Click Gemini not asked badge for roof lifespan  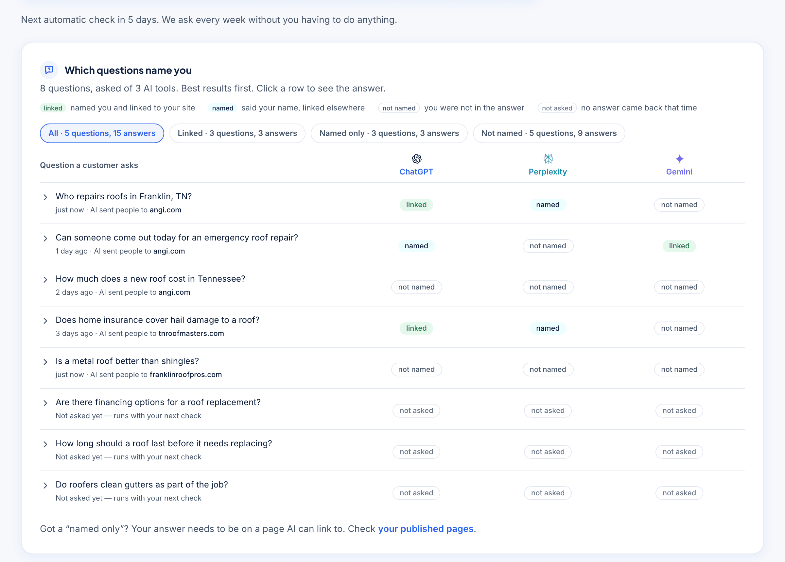pyautogui.click(x=679, y=452)
